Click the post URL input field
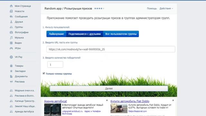This screenshot has height=116, width=206. click(x=111, y=49)
